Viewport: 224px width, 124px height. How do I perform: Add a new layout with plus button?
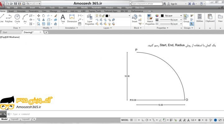pyautogui.click(x=34, y=119)
